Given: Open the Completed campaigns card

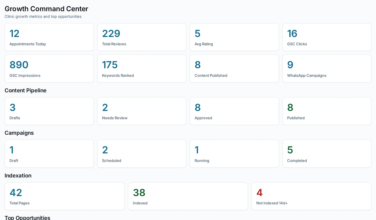Looking at the screenshot, I should [x=327, y=154].
